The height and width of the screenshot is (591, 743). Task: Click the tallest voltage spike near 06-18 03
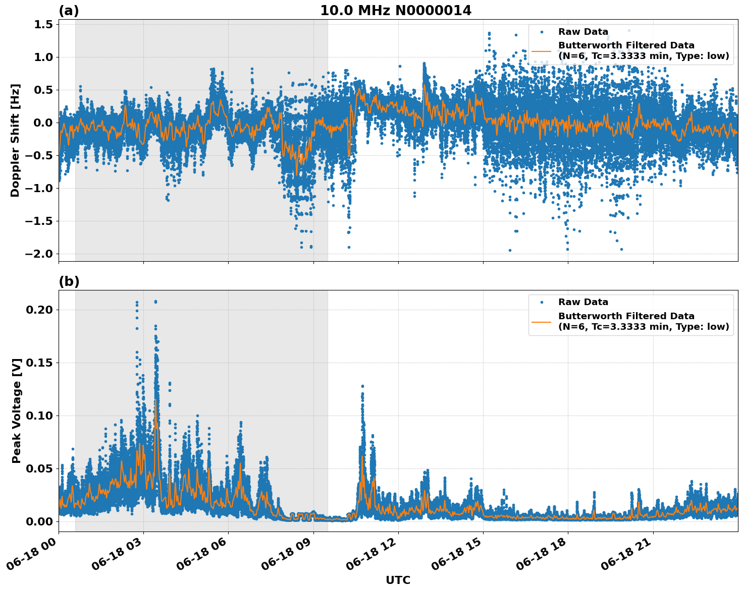coord(155,303)
